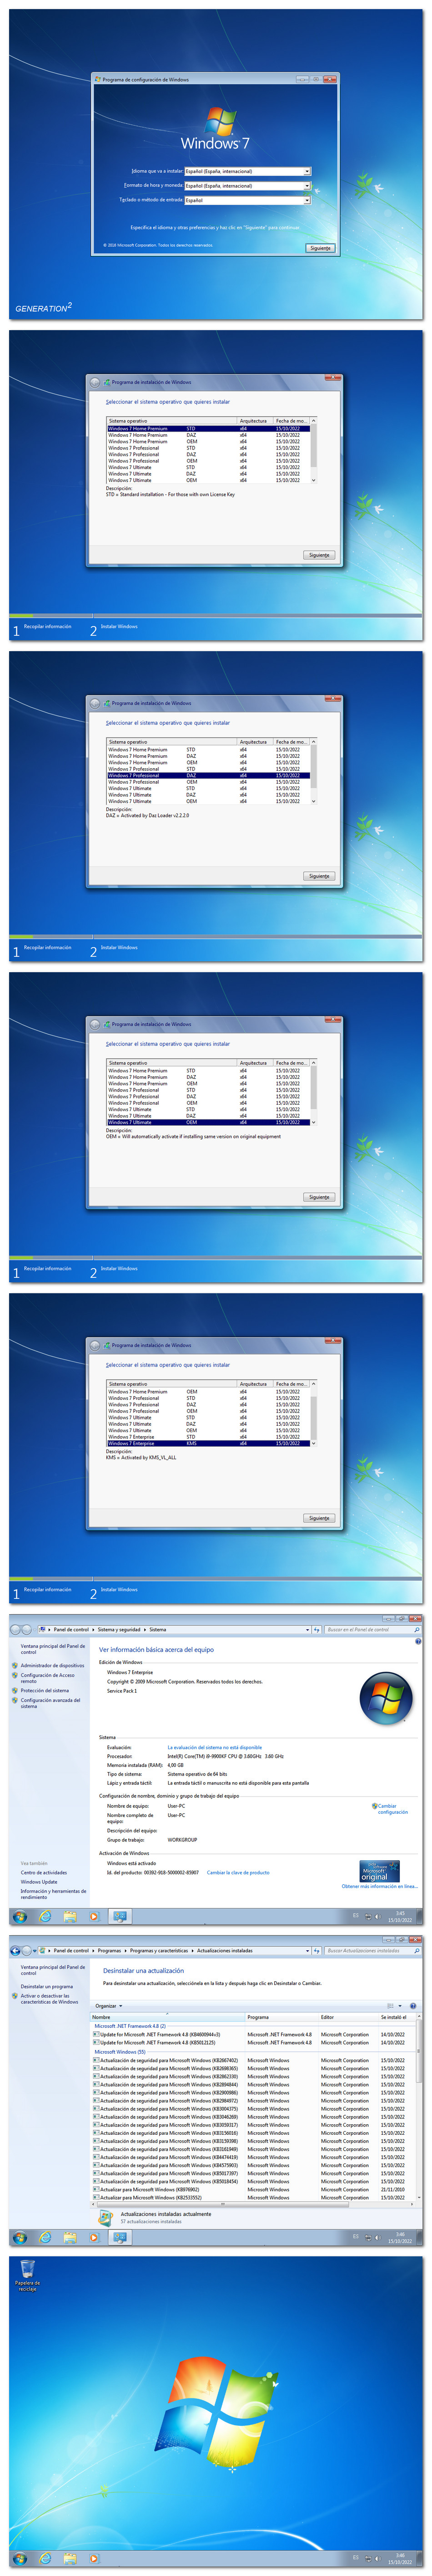Open the 'Organizar' dropdown menu
Screen dimensions: 432x2576
(109, 2006)
